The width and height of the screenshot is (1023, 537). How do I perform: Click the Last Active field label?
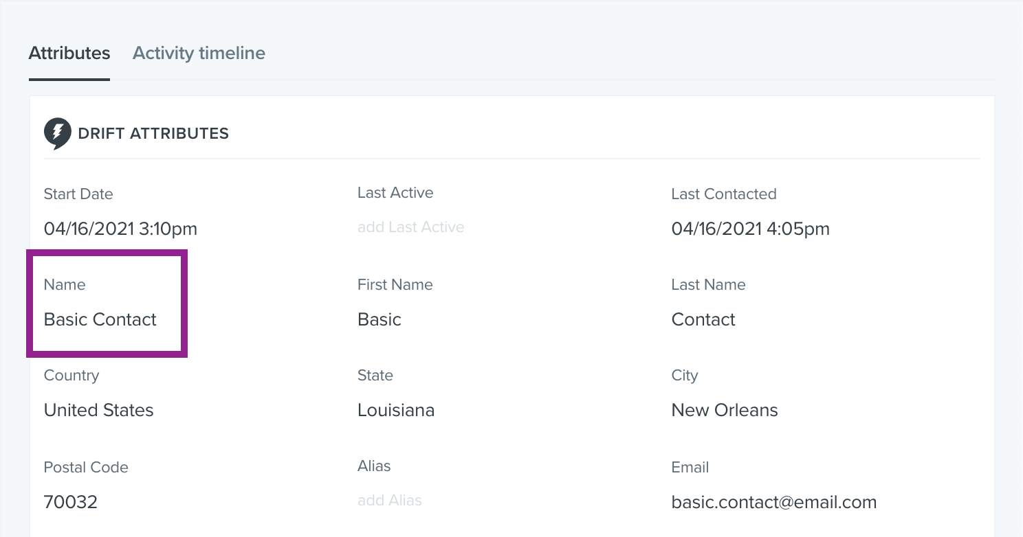[x=395, y=193]
